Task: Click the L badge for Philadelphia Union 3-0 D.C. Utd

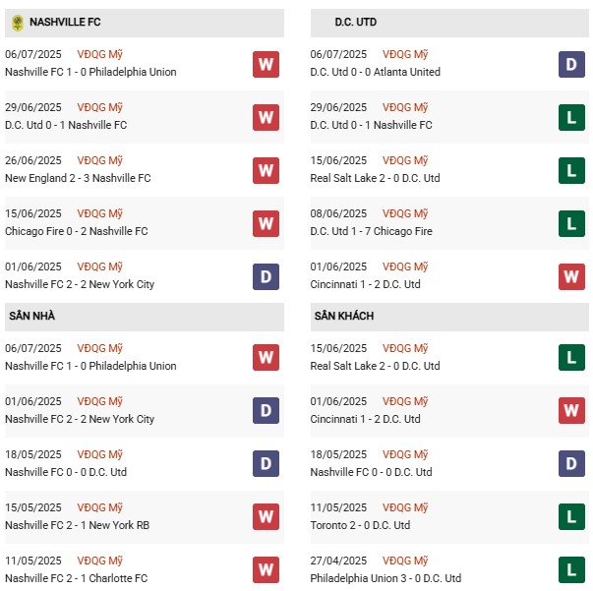Action: [571, 569]
